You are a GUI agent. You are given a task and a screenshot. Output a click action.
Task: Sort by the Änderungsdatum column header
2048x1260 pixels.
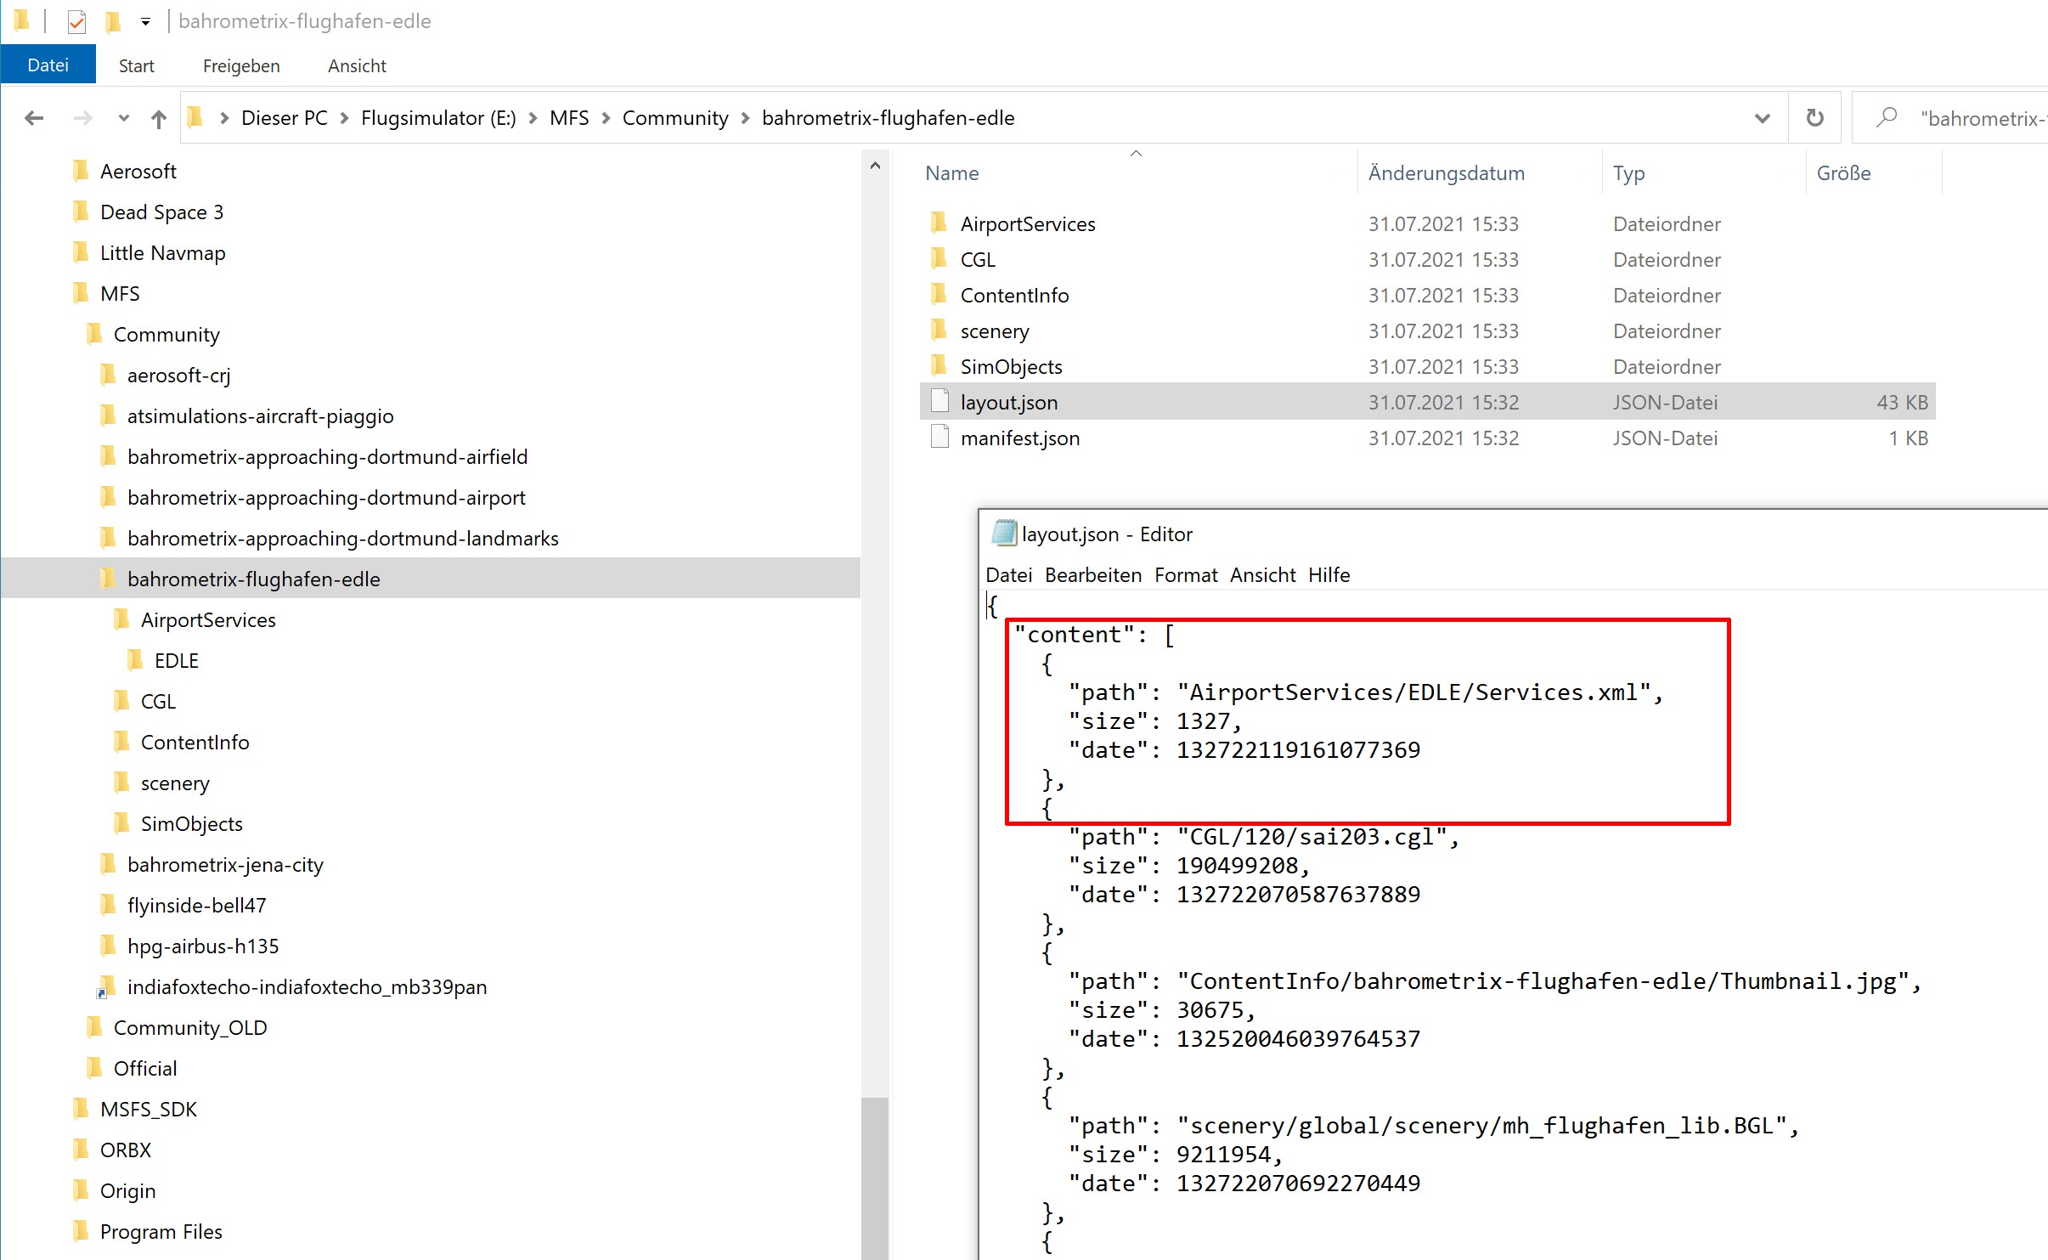pos(1446,173)
